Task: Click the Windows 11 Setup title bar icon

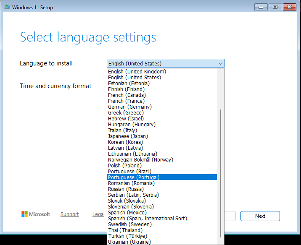Action: (x=7, y=7)
